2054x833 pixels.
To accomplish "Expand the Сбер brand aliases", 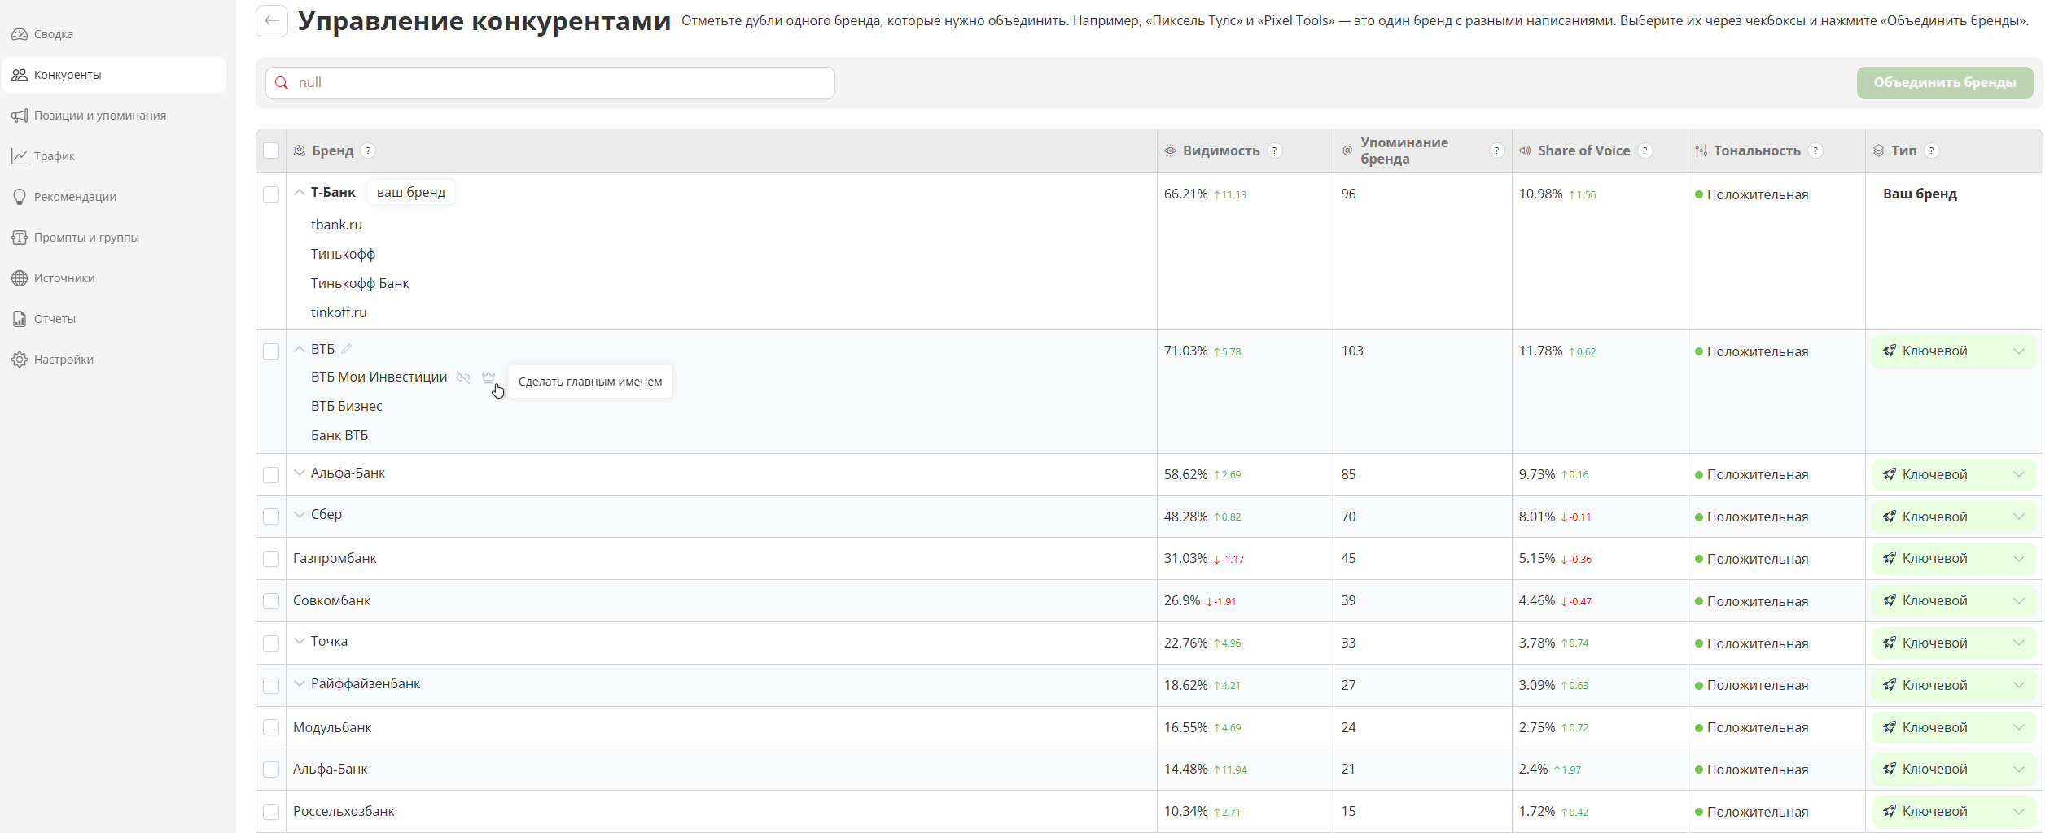I will (300, 515).
